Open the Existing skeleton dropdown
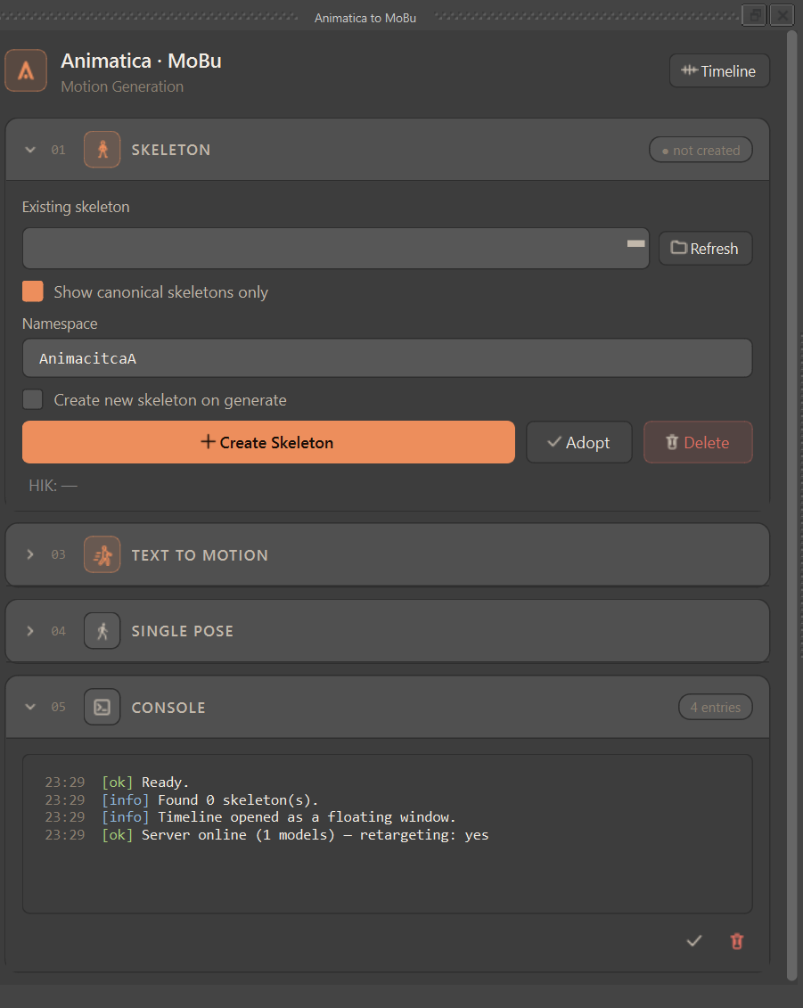This screenshot has height=1008, width=803. (336, 248)
